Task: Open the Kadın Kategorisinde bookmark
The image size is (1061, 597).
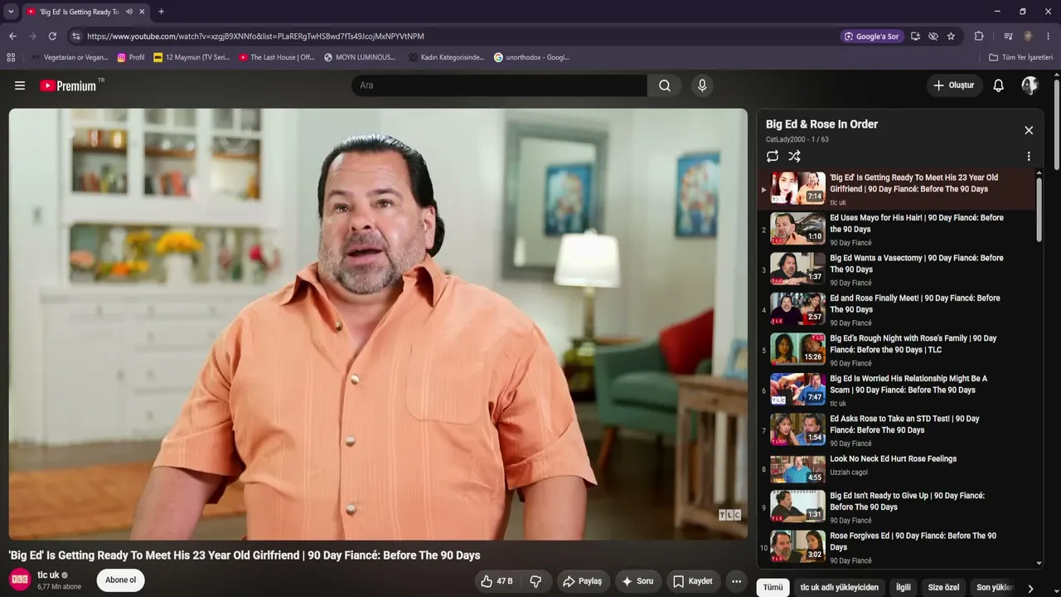Action: [x=446, y=57]
